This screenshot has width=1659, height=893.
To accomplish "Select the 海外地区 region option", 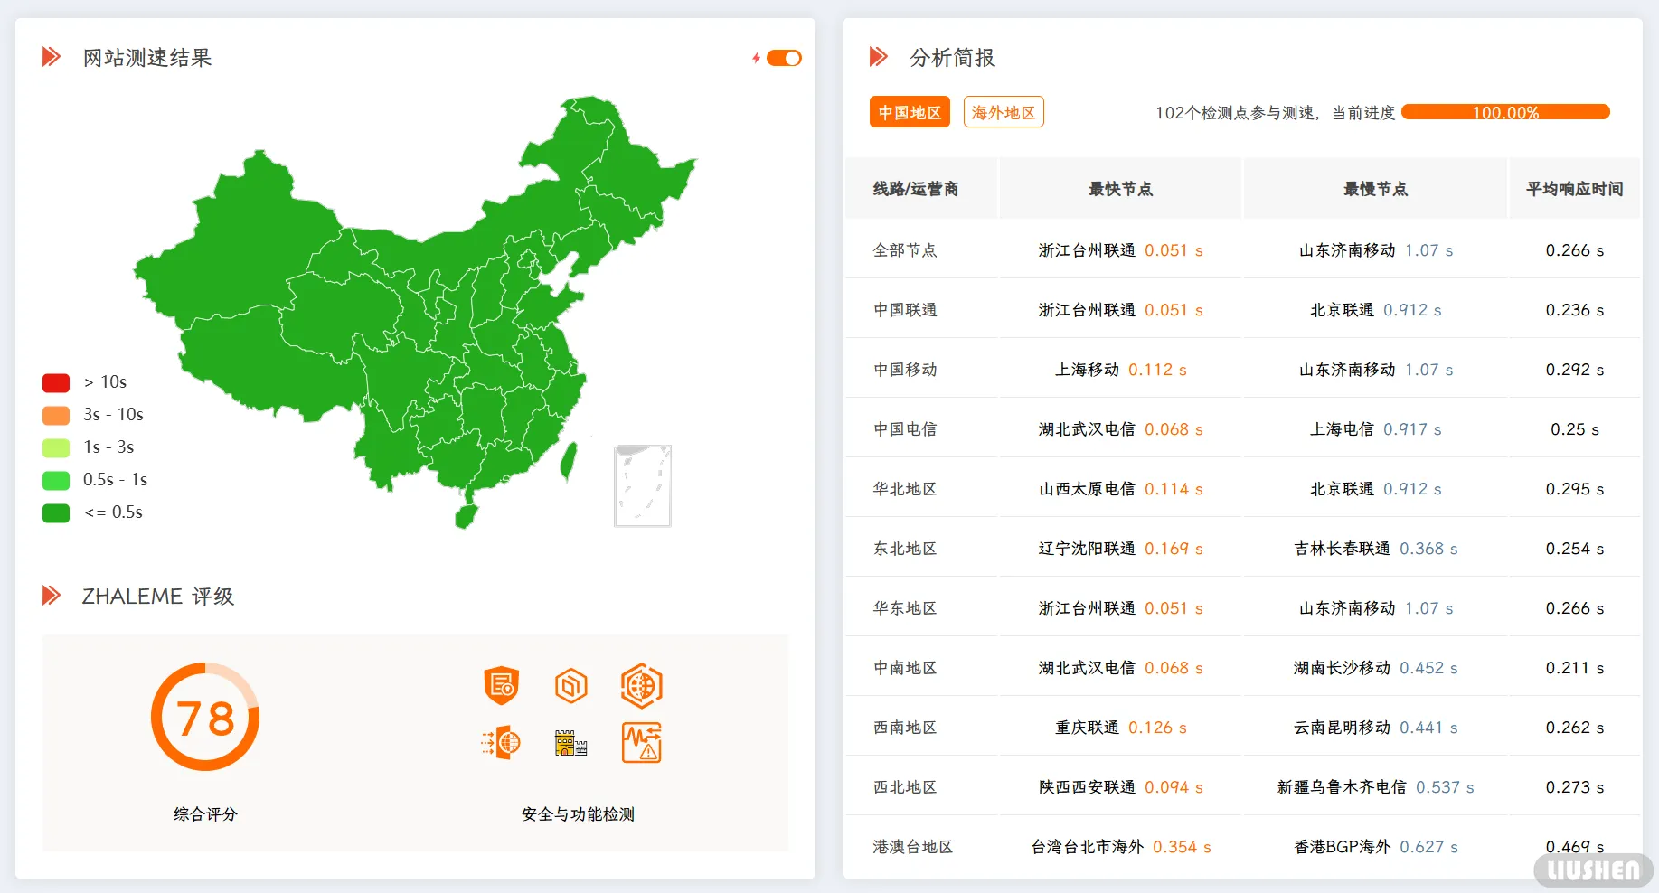I will coord(1003,111).
